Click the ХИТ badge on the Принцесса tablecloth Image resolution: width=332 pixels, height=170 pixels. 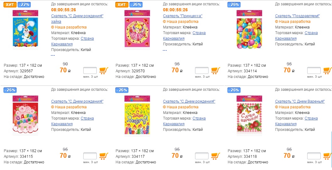[x=121, y=4]
